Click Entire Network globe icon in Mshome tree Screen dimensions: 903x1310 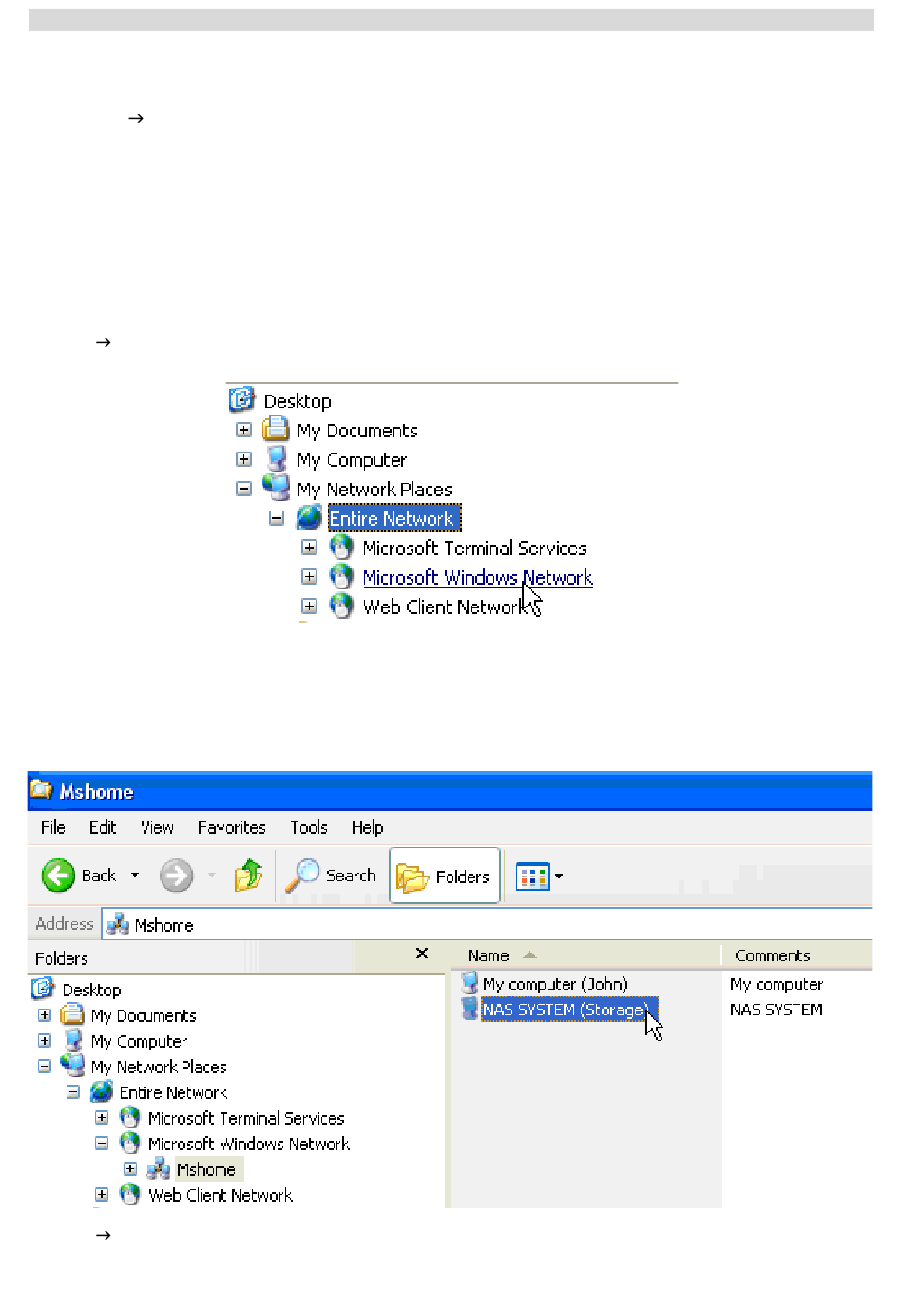click(x=102, y=1091)
